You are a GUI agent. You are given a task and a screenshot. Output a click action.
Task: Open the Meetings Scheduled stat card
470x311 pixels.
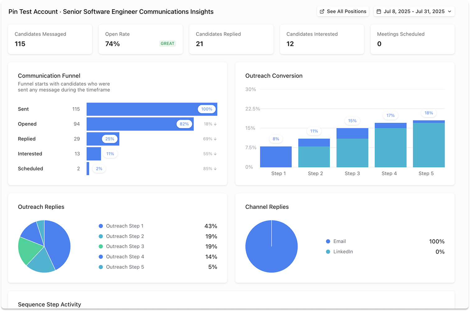tap(412, 39)
